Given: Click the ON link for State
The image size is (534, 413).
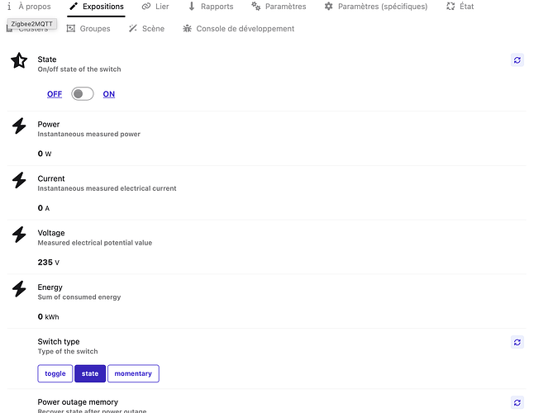Looking at the screenshot, I should (109, 94).
